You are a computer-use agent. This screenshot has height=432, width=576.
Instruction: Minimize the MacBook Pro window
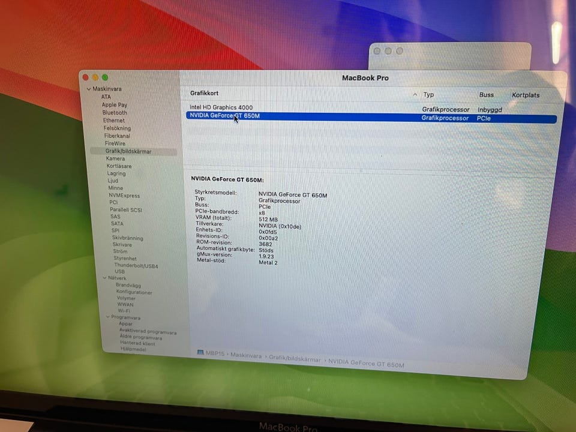coord(95,77)
